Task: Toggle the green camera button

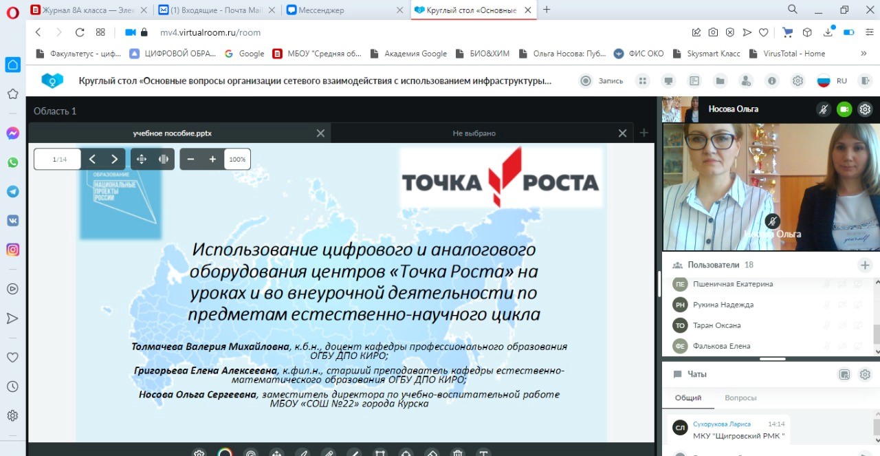Action: pos(844,109)
